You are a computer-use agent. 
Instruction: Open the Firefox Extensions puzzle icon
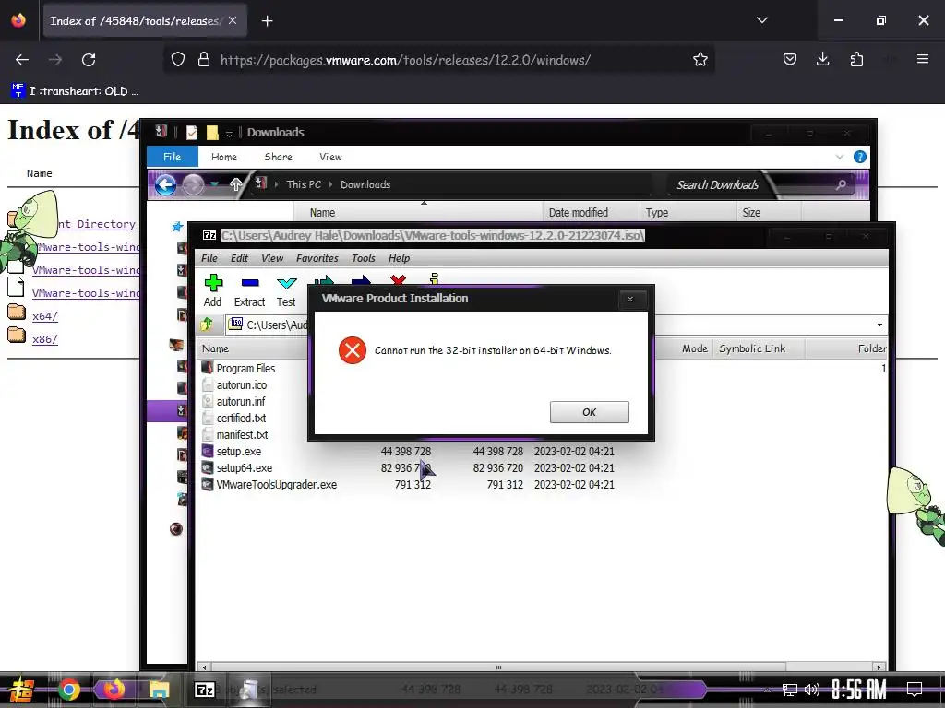point(856,59)
